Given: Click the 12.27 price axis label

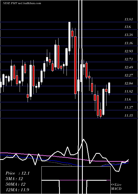Looking at the screenshot, I should click(129, 75).
